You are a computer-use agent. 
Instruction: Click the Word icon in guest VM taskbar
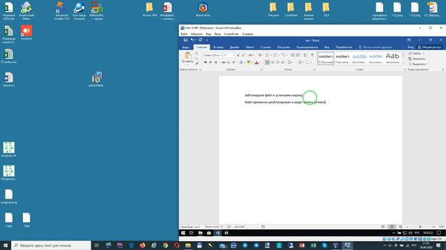217,233
